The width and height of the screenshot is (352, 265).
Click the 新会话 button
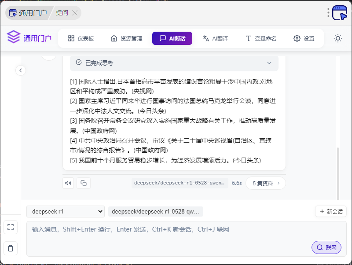(330, 211)
